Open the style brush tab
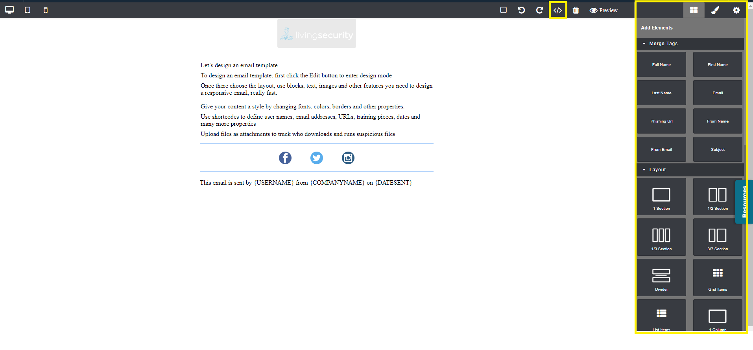 pos(715,10)
